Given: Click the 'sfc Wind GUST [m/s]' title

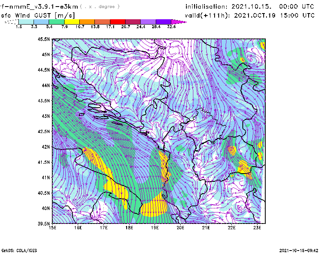Looking at the screenshot, I should 38,16.
